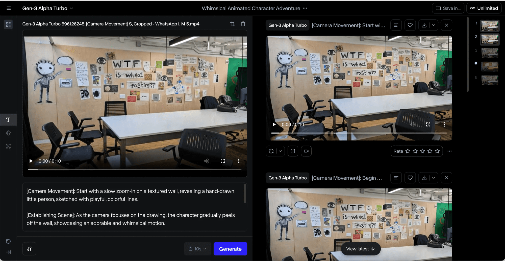This screenshot has height=261, width=505.
Task: Rate first generation one star
Action: pos(408,151)
